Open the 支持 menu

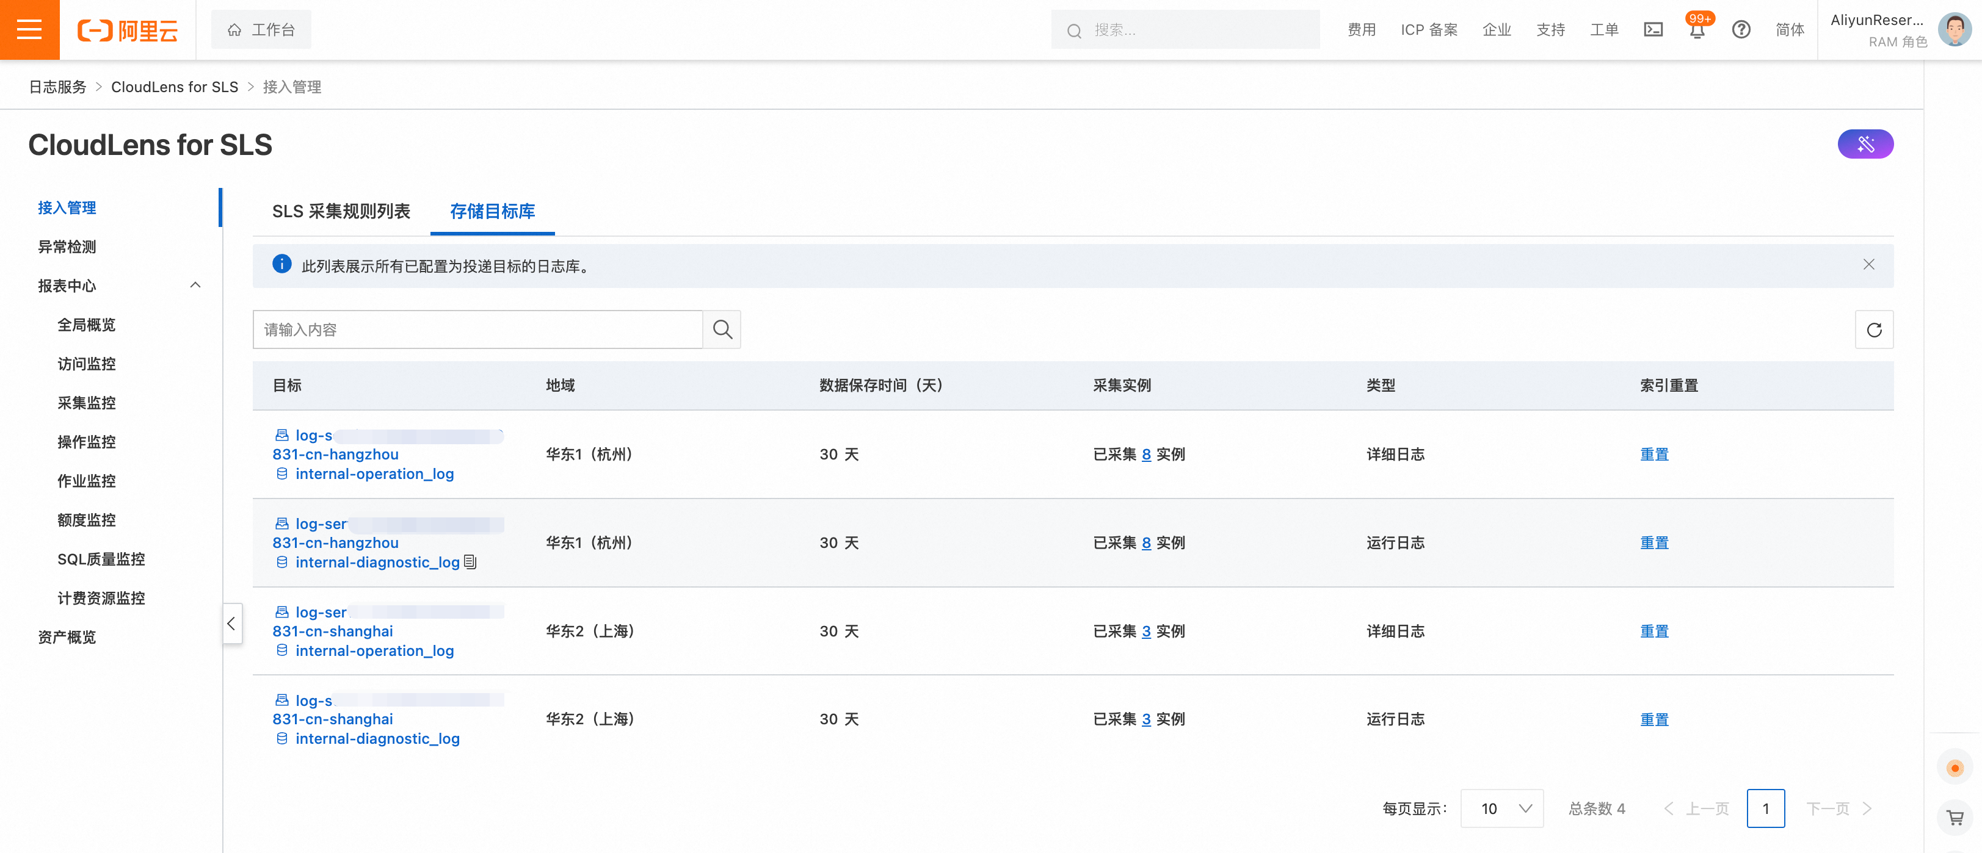tap(1551, 30)
